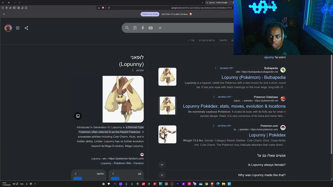
Task: Start voice search with the microphone
Action: pos(143,28)
